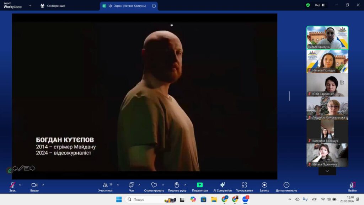Viewport: 364px width, 205px height.
Task: Click the green Поделиться share screen icon
Action: [200, 185]
